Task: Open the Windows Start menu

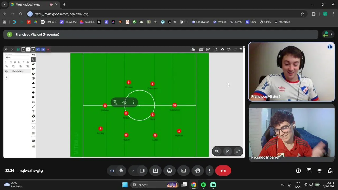Action: (125, 185)
